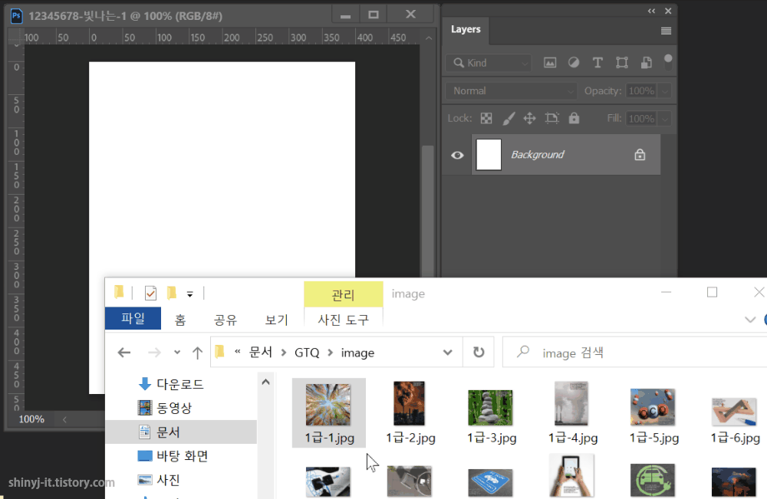This screenshot has width=767, height=499.
Task: Open the Opacity slider dropdown arrow
Action: click(665, 91)
